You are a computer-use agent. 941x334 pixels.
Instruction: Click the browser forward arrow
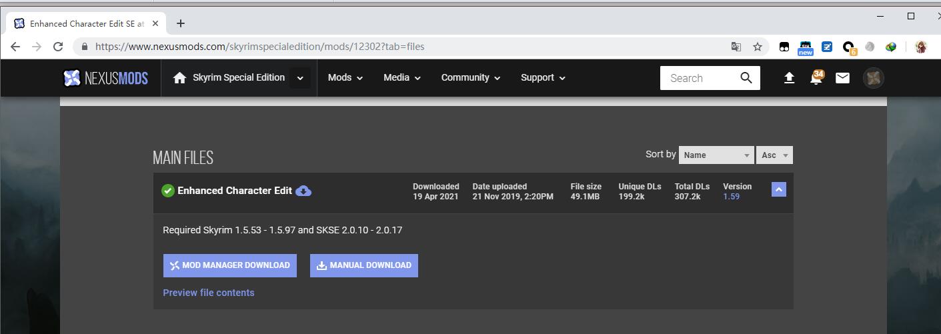tap(37, 47)
